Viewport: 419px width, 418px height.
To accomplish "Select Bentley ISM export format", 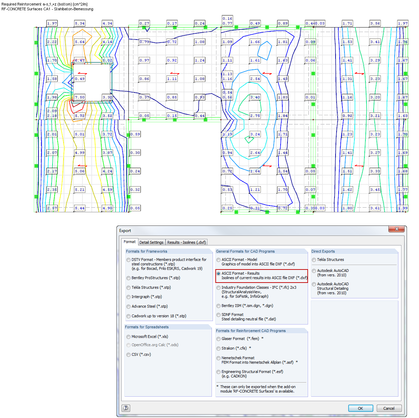I will pyautogui.click(x=218, y=306).
